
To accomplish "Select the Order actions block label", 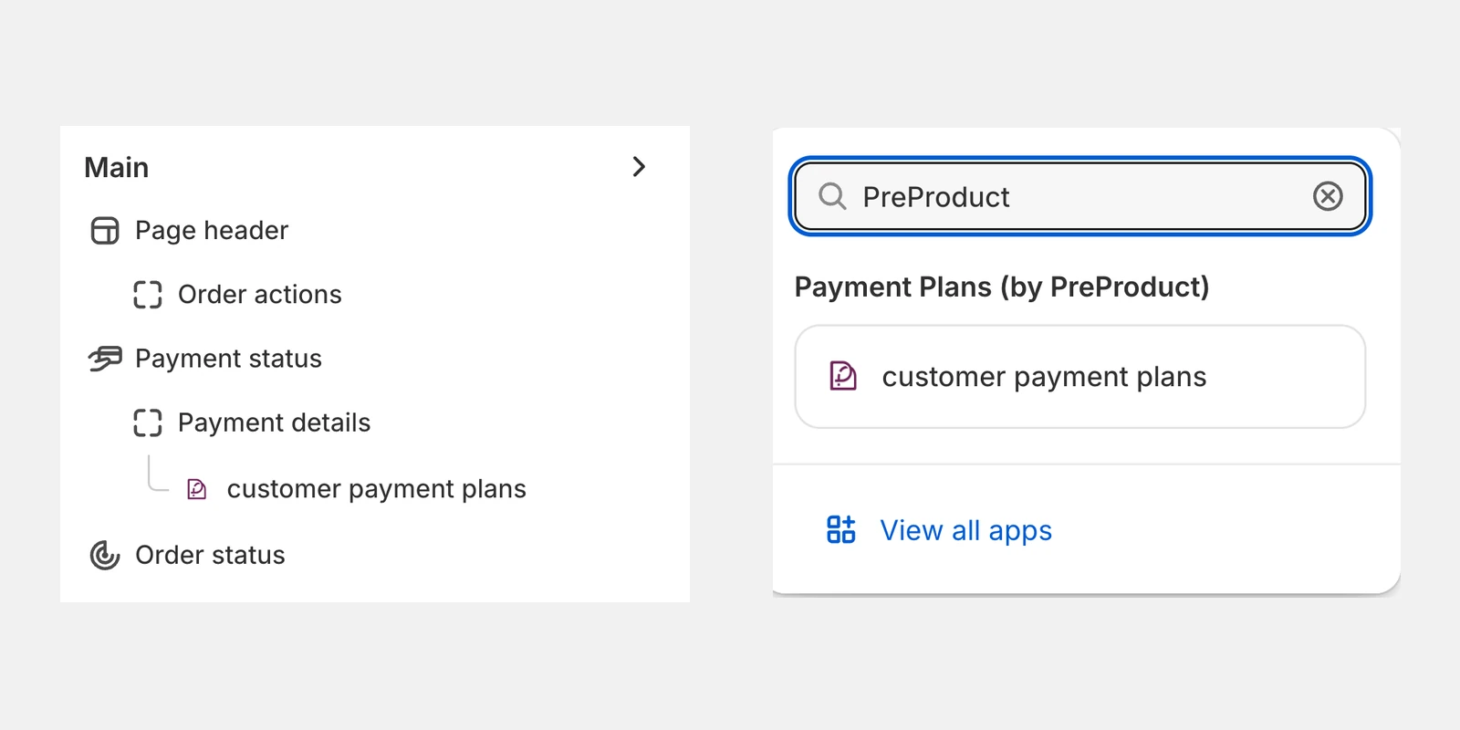I will click(x=260, y=295).
